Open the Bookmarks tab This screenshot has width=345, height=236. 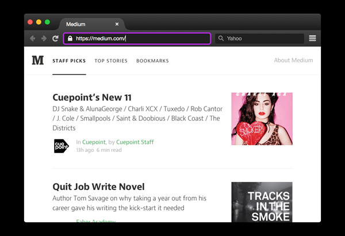click(152, 61)
